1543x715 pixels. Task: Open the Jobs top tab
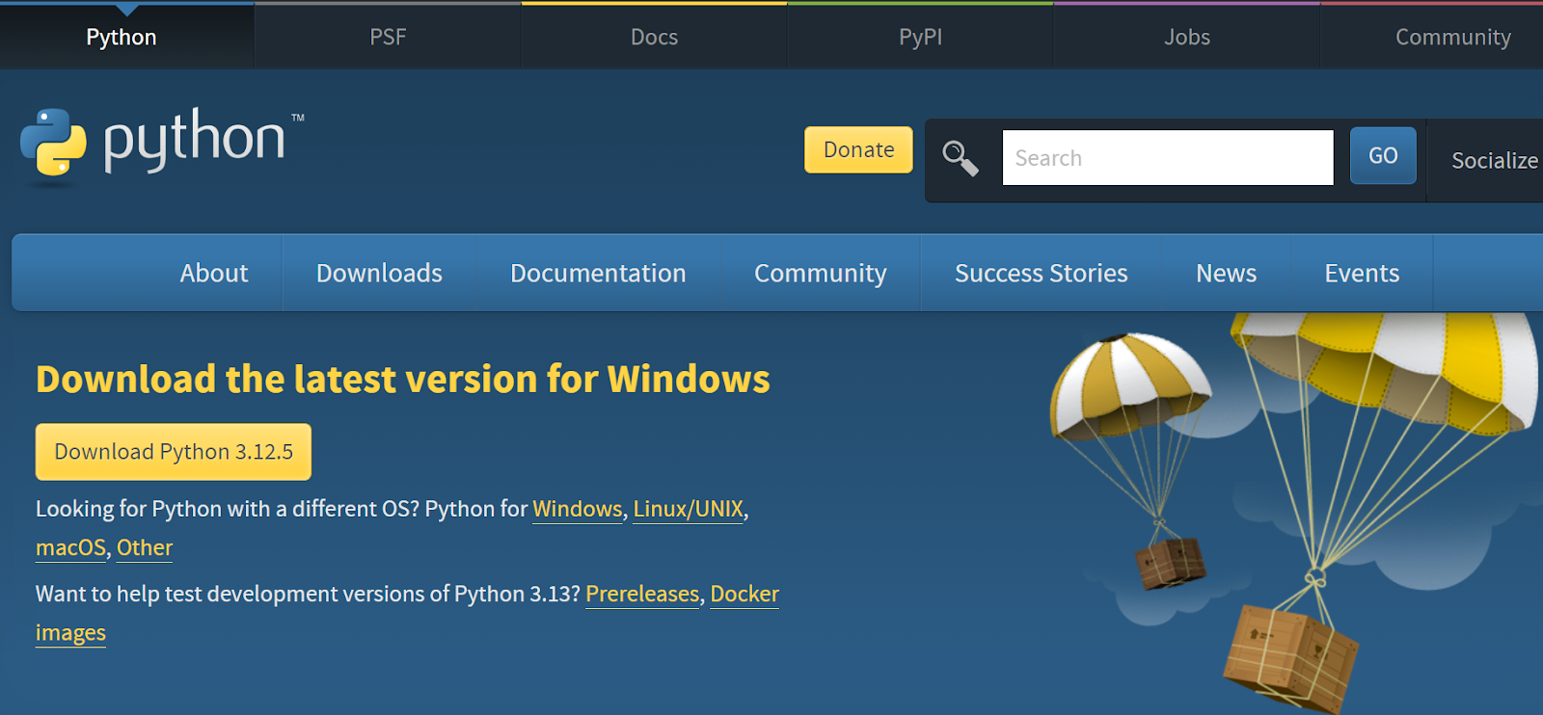pyautogui.click(x=1186, y=37)
